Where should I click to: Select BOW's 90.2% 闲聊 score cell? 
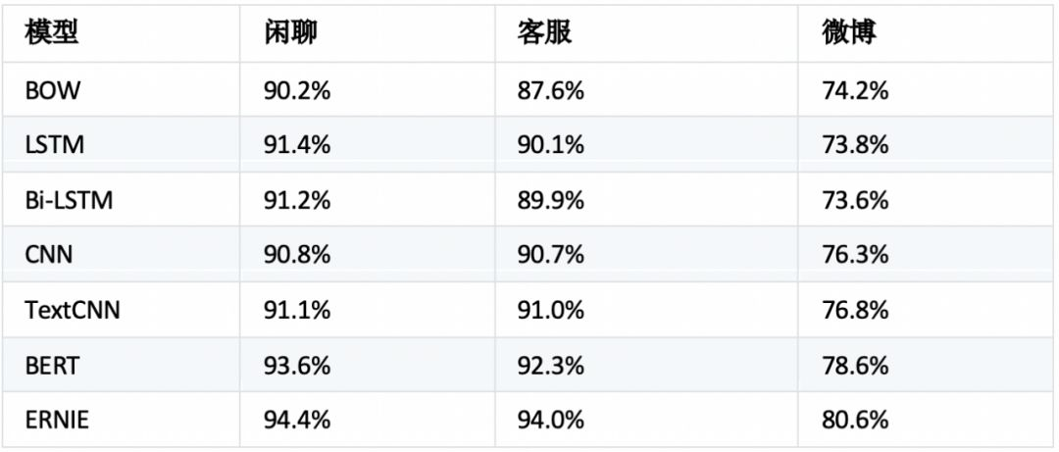[297, 91]
